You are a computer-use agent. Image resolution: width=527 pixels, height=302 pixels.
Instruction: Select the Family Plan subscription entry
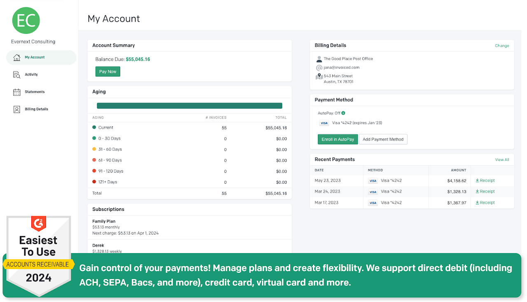[x=104, y=221]
